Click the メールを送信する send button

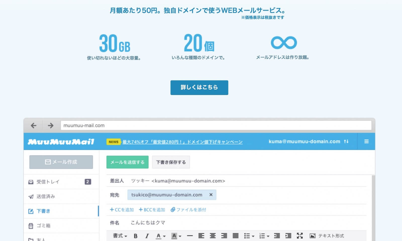127,162
